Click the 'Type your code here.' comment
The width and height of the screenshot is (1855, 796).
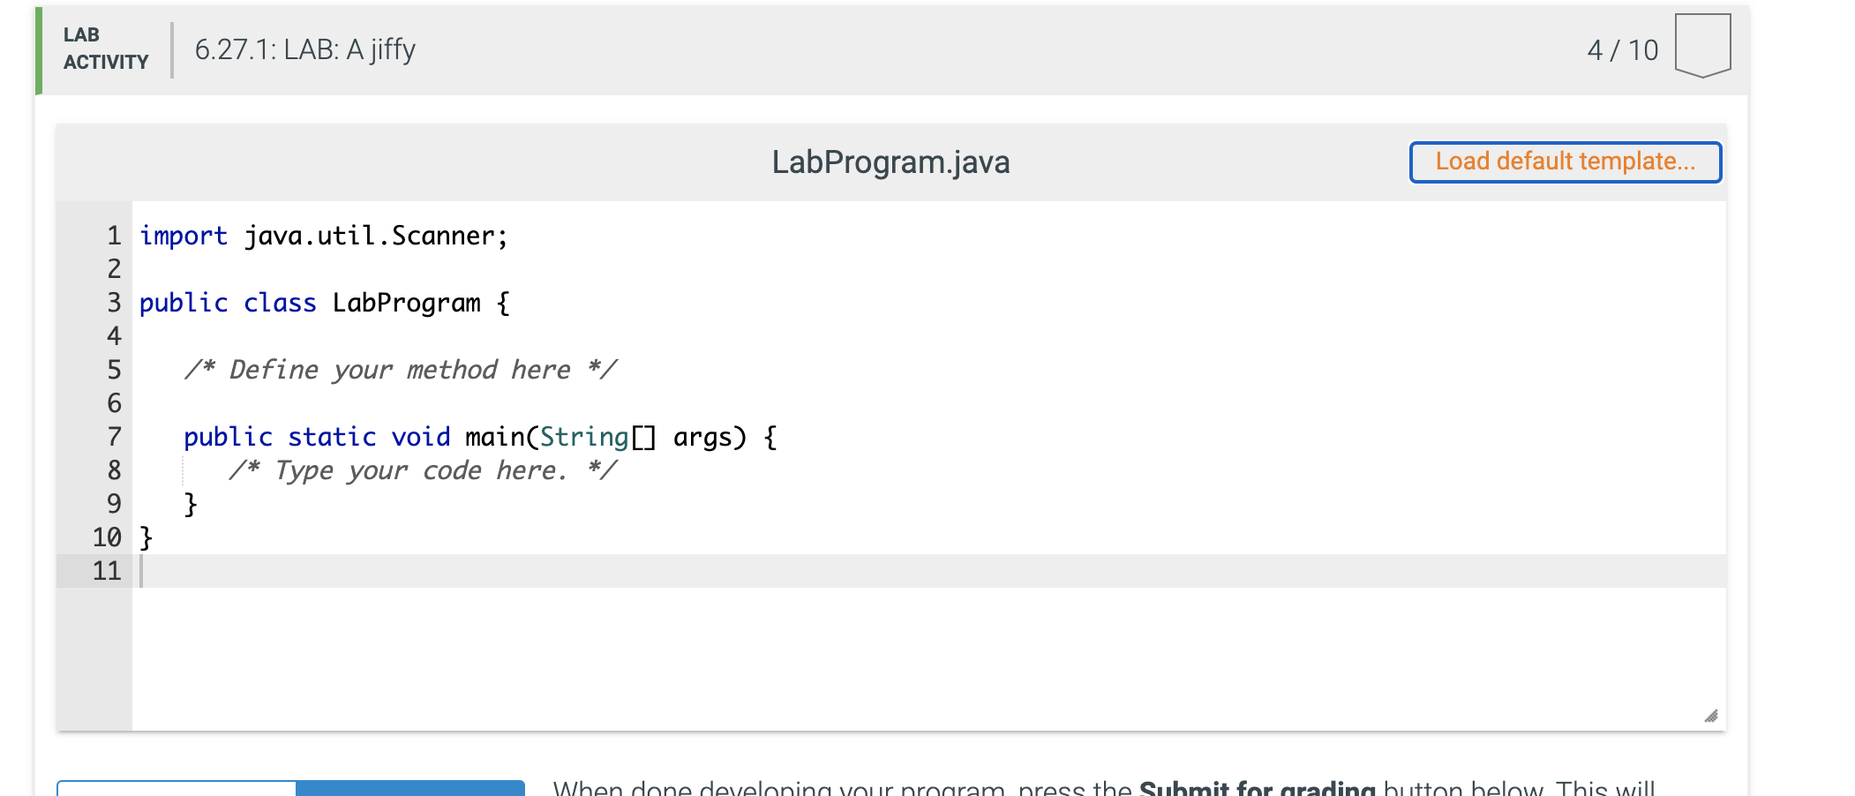(423, 470)
